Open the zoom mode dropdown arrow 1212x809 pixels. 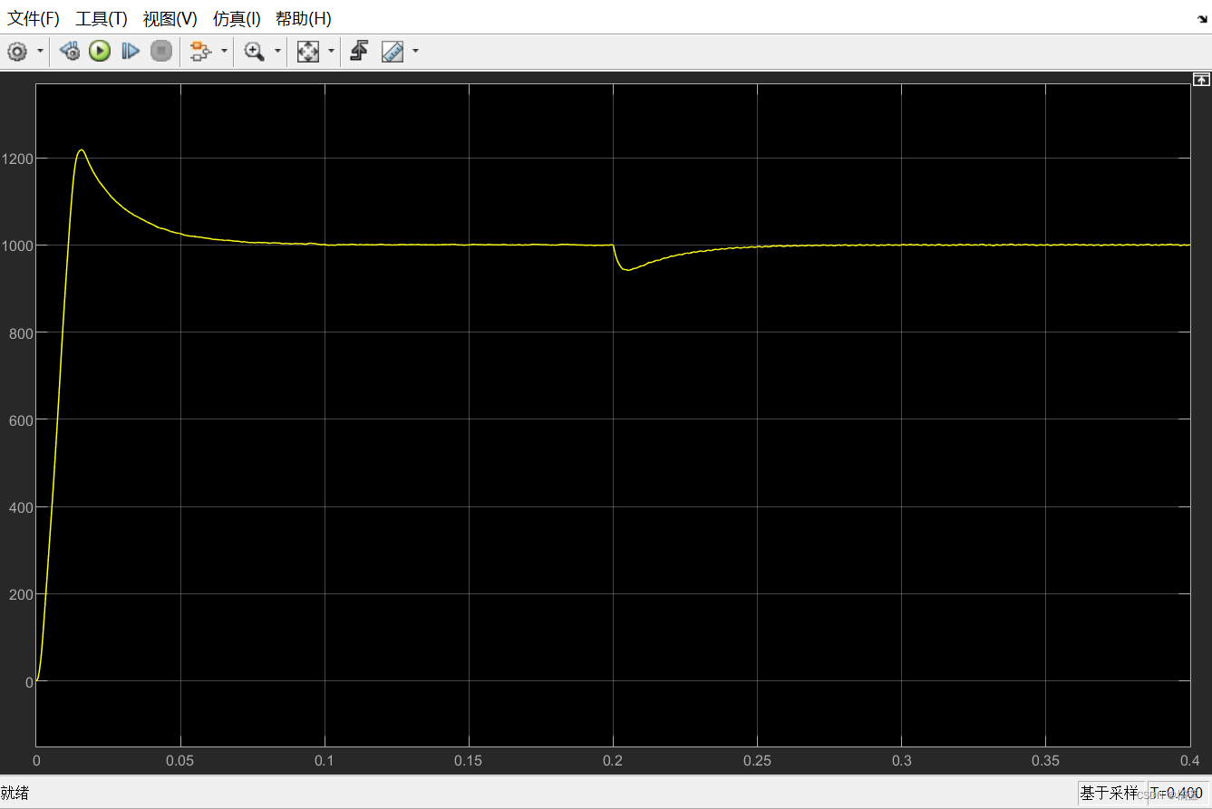[276, 52]
